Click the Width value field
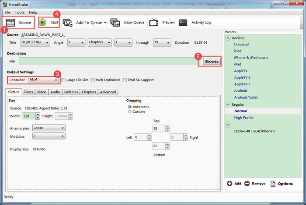Viewport: 306px width, 205px height. [x=29, y=116]
